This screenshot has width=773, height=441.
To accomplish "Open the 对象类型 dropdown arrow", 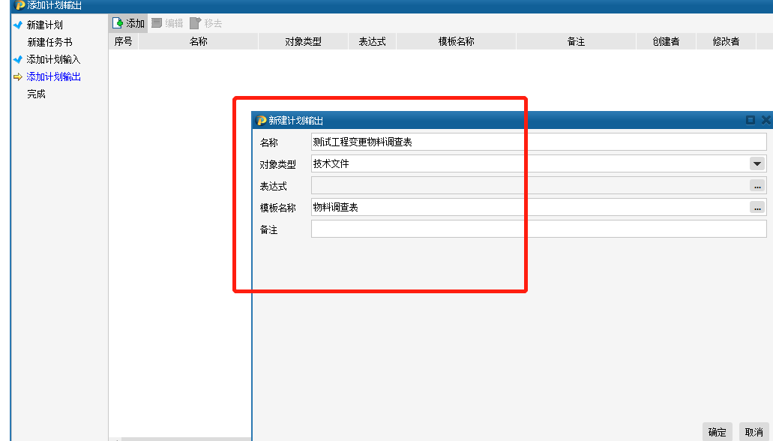I will click(757, 163).
